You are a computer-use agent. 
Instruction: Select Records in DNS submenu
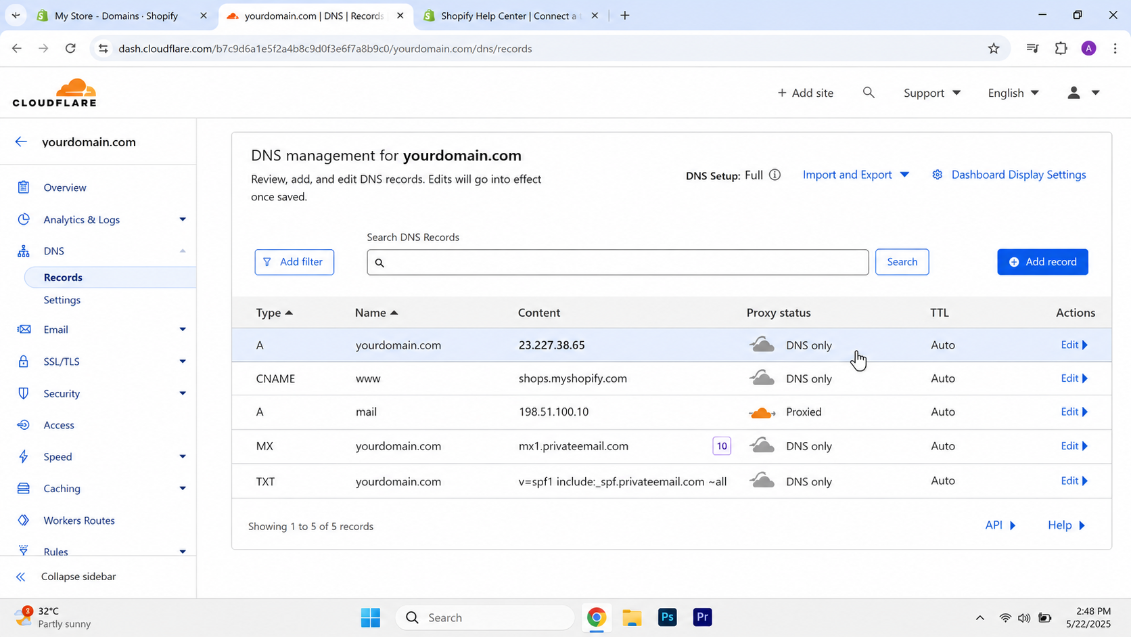tap(63, 278)
